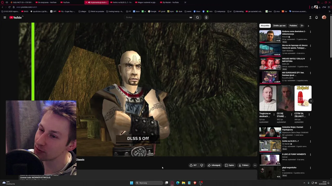Screen dimensions: 332x186
Task: Open the on-screen keyboard in search box
Action: pos(191,17)
